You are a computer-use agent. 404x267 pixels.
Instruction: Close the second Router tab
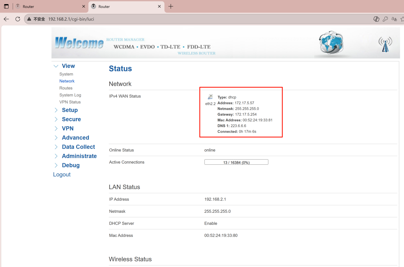coord(159,6)
